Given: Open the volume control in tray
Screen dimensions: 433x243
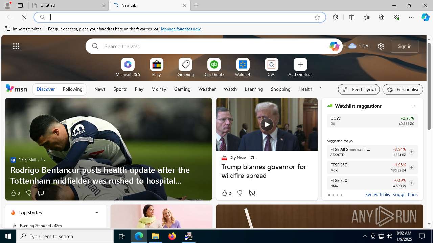Looking at the screenshot, I should click(x=389, y=236).
